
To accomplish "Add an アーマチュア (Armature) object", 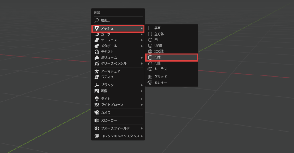I will tap(118, 71).
